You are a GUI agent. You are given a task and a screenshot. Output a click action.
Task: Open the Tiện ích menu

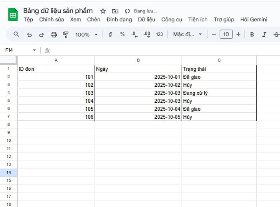pos(198,20)
